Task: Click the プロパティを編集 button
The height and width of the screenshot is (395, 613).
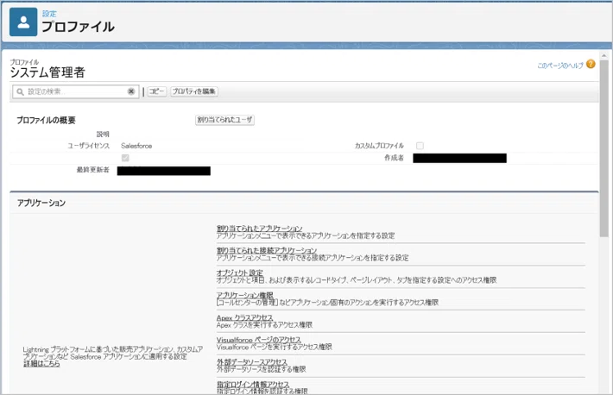Action: tap(194, 91)
